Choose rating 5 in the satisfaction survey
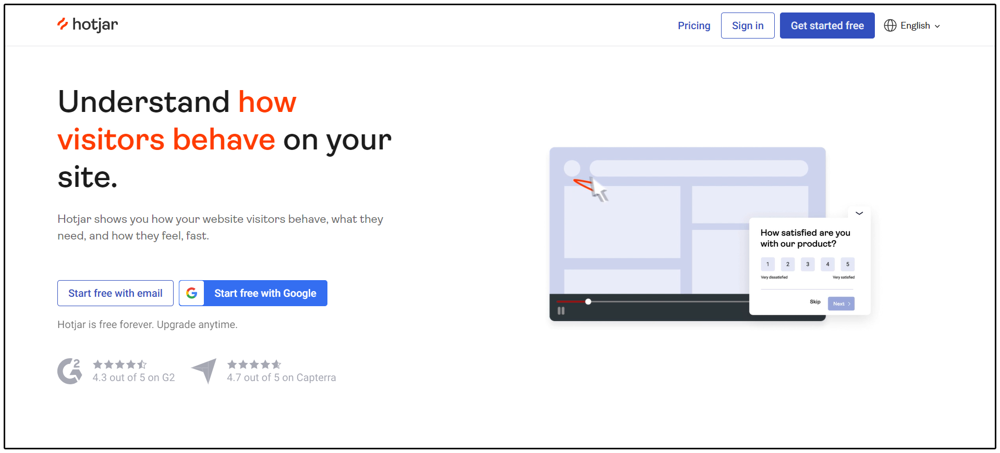 tap(847, 264)
